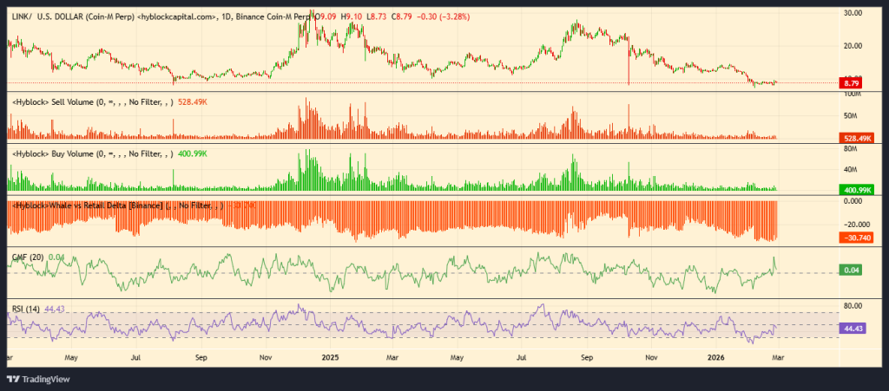The width and height of the screenshot is (889, 391).
Task: Click the TradingView text link
Action: (47, 379)
